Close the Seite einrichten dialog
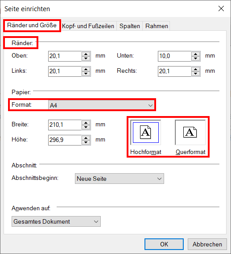The image size is (231, 254). pyautogui.click(x=221, y=8)
